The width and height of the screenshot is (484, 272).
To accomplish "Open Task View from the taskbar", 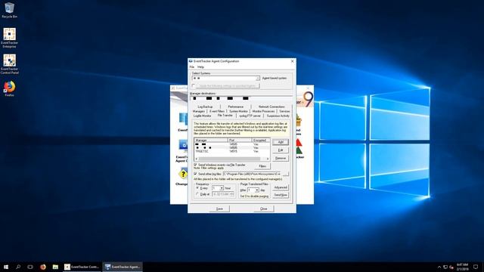I will 30,267.
